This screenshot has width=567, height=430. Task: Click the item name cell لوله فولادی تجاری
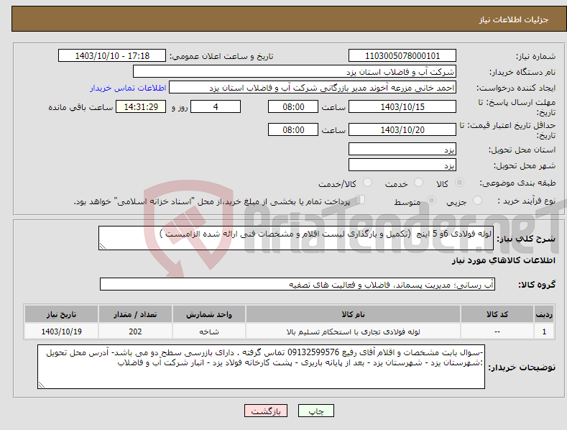click(x=353, y=331)
